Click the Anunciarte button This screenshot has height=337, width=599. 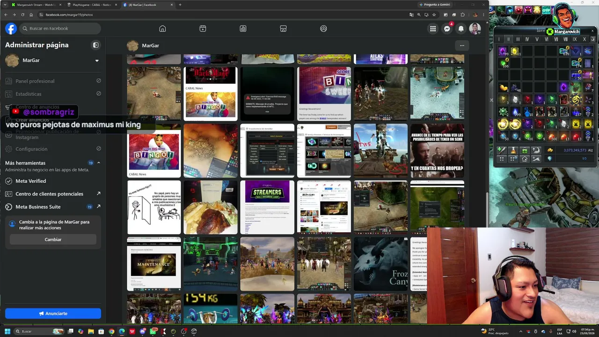coord(53,314)
